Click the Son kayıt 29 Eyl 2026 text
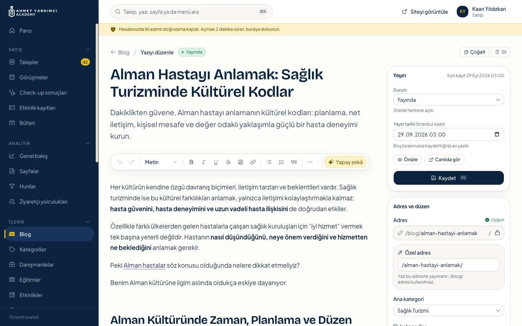The image size is (522, 326). (475, 76)
